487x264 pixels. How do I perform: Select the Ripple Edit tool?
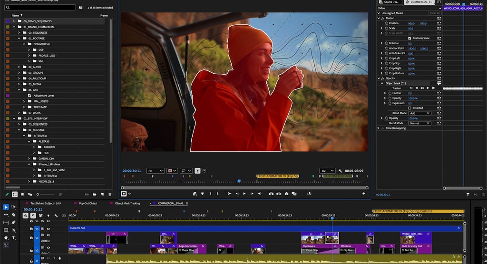click(6, 215)
